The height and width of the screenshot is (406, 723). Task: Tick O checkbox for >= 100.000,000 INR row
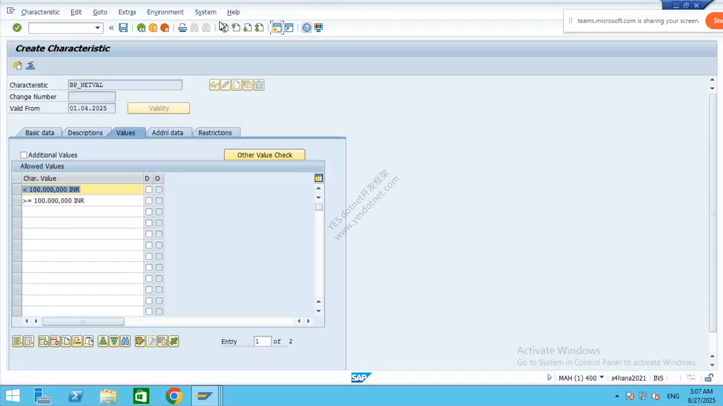pos(159,201)
